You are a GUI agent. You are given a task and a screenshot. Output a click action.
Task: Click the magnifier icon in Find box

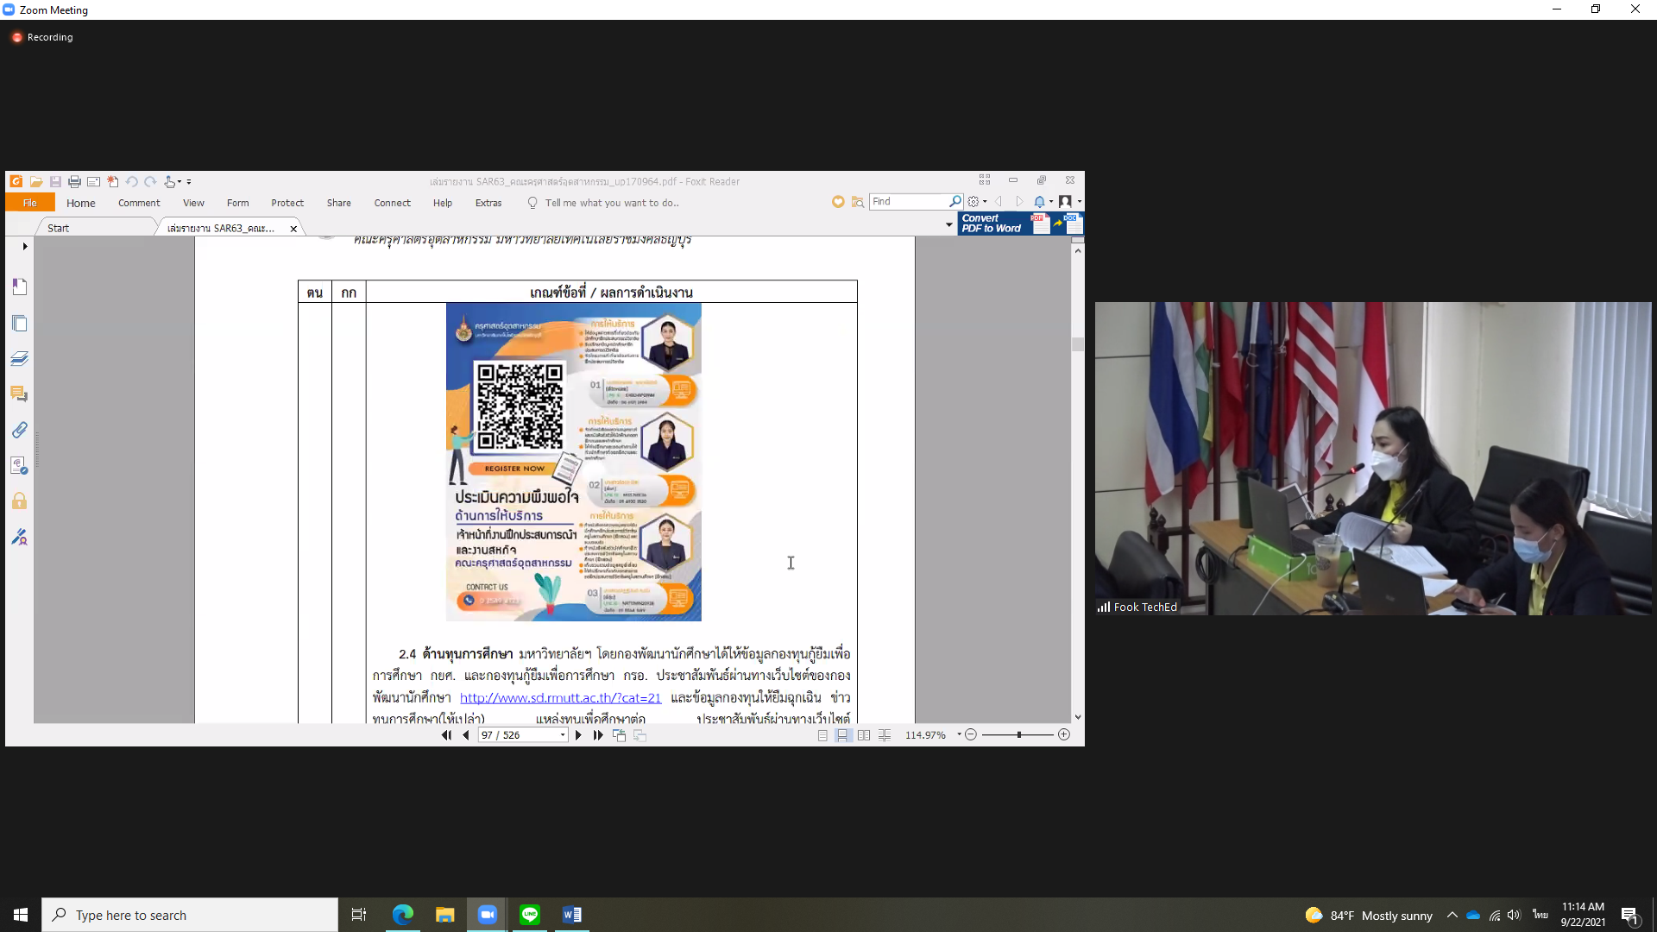coord(955,201)
